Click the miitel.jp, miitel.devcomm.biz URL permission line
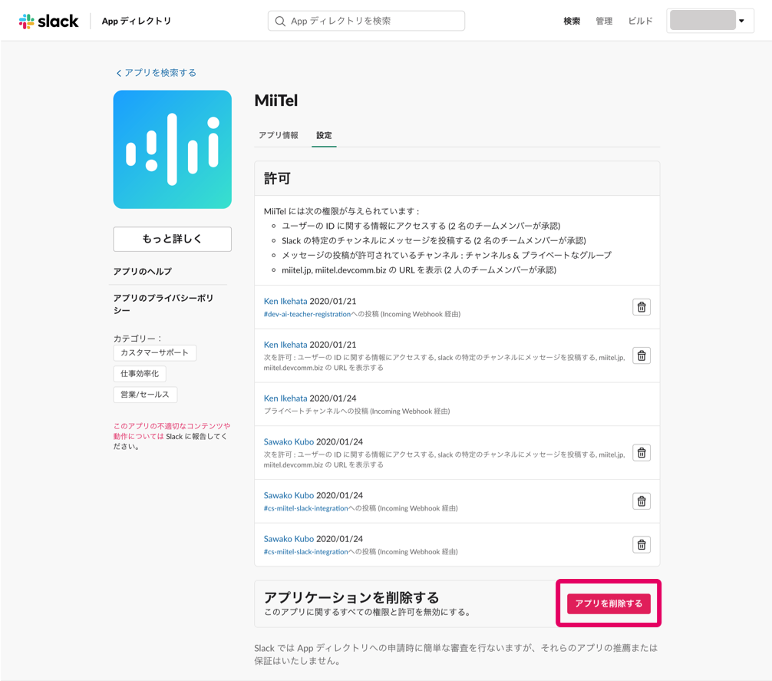Viewport: 772px width, 681px height. click(x=419, y=269)
